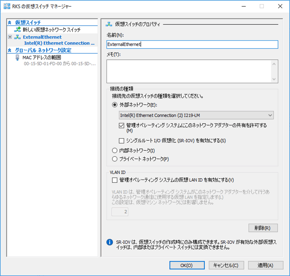Select the 外部ネットワーク radio button
The image size is (290, 276).
[x=114, y=105]
